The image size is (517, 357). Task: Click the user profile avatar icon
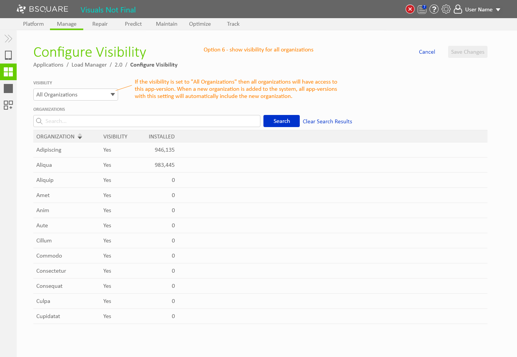tap(458, 9)
